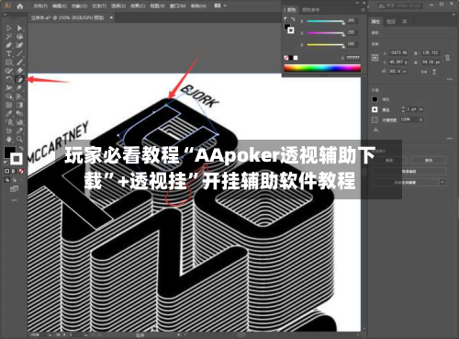459x339 pixels.
Task: Toggle the constrain width and height proportions link
Action: point(447,58)
